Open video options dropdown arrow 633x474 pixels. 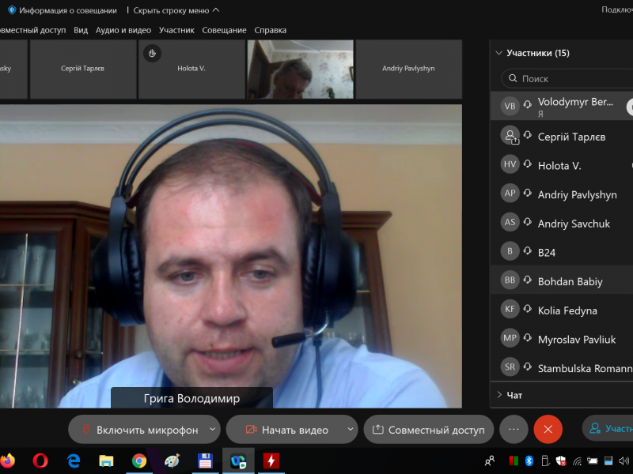351,430
